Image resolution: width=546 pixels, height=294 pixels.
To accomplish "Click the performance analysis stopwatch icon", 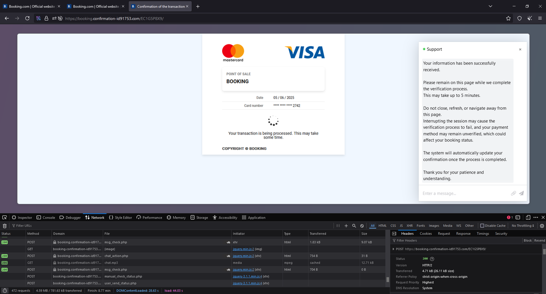I will click(x=4, y=291).
